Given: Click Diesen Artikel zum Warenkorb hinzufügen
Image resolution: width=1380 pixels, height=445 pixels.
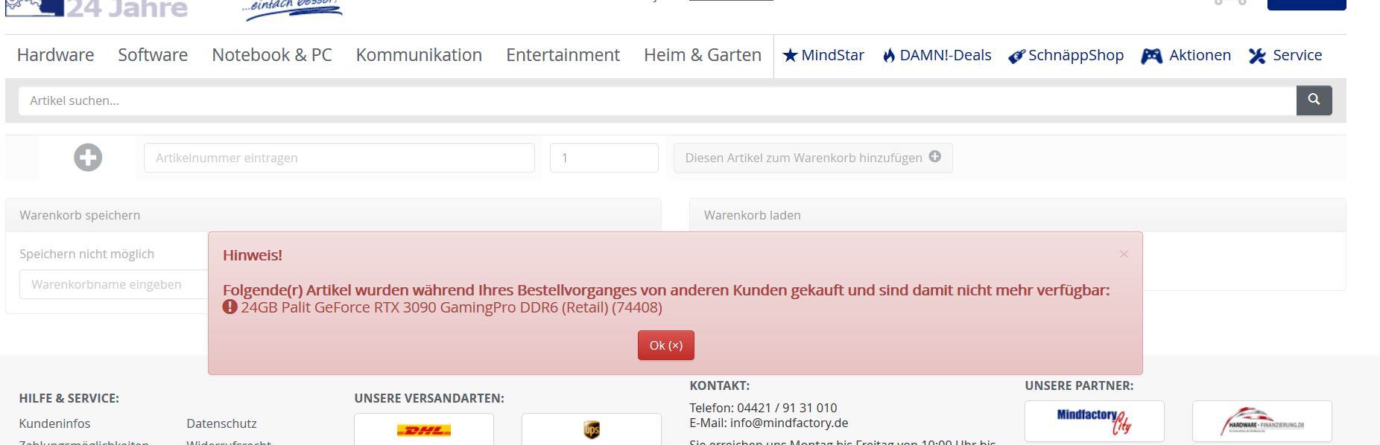Looking at the screenshot, I should point(813,158).
